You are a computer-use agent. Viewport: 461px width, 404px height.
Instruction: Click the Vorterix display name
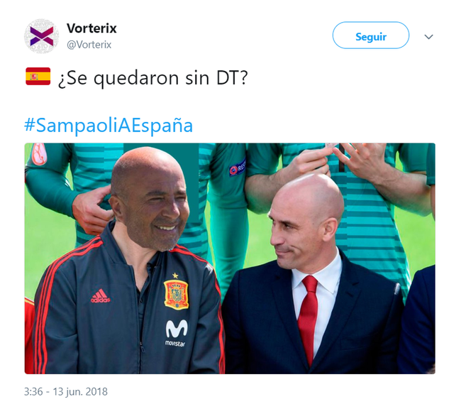pos(91,28)
